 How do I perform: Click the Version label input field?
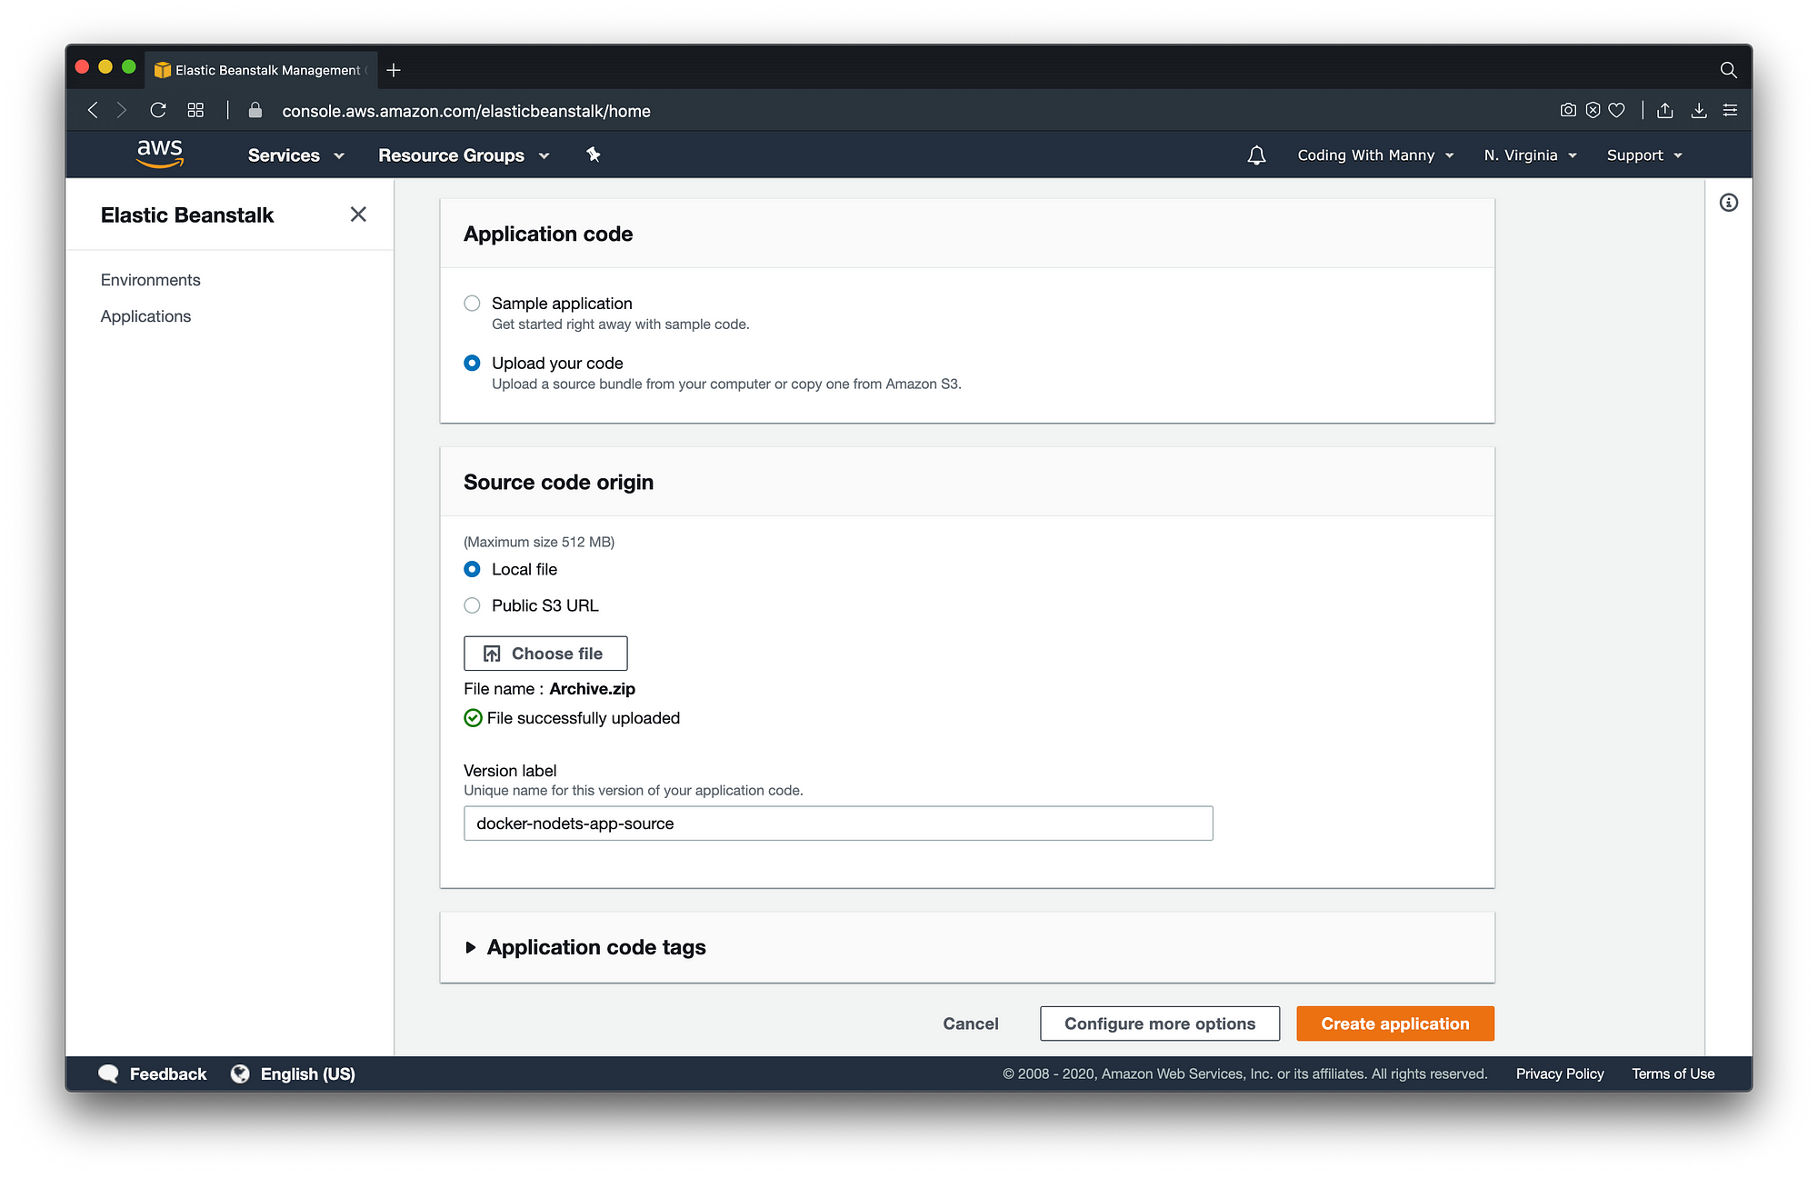[x=838, y=824]
